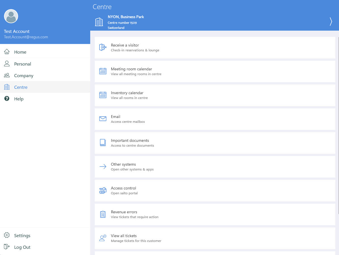Click the building icon beside NYON Business Park

point(99,22)
